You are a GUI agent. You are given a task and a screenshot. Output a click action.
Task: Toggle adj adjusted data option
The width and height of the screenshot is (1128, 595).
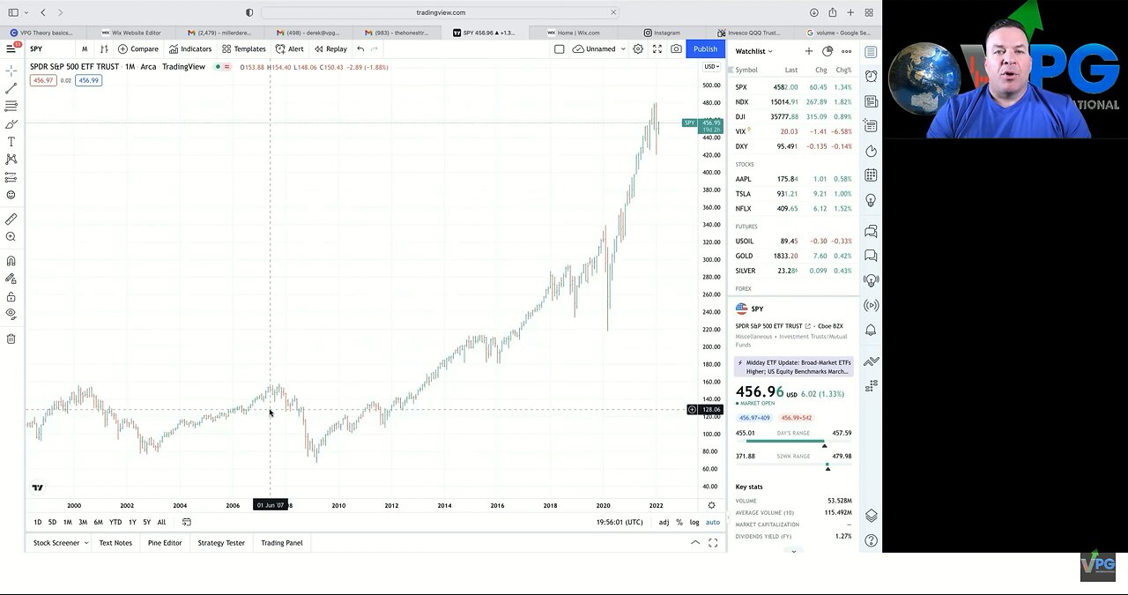coord(664,522)
